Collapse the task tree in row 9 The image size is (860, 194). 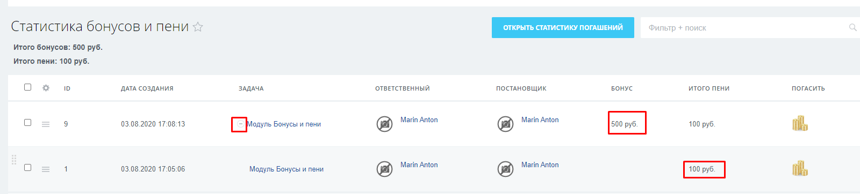click(240, 124)
